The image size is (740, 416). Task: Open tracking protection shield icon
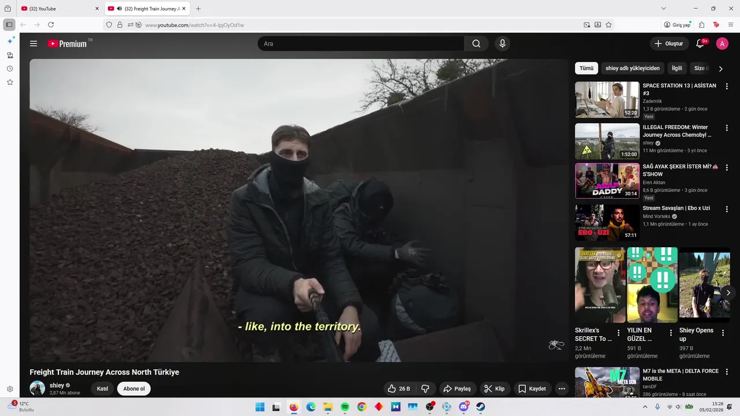point(109,25)
